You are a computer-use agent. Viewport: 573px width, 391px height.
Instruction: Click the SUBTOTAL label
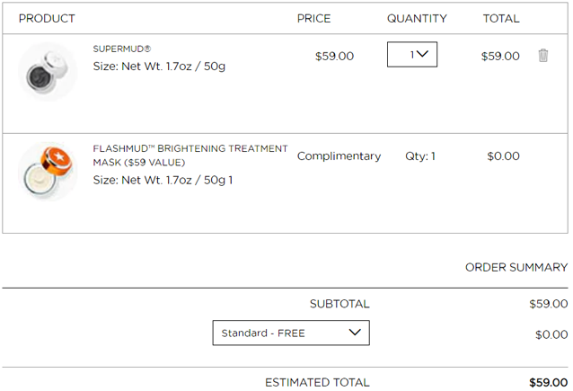point(339,304)
